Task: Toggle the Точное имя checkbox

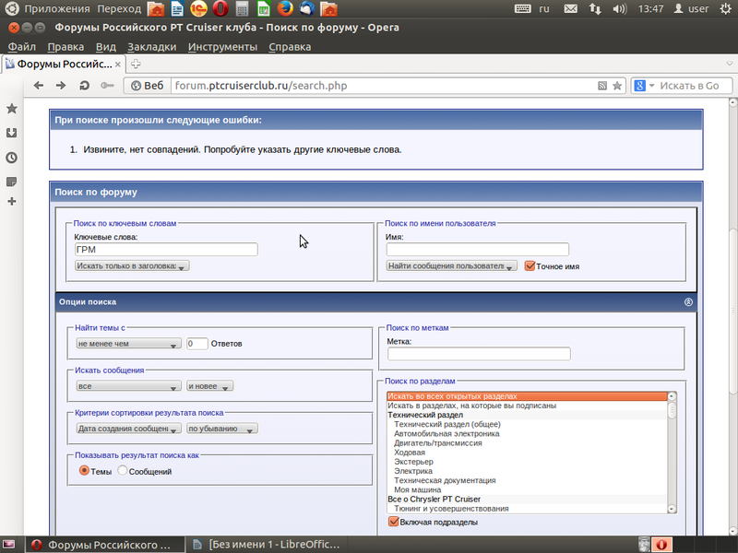Action: pyautogui.click(x=530, y=265)
